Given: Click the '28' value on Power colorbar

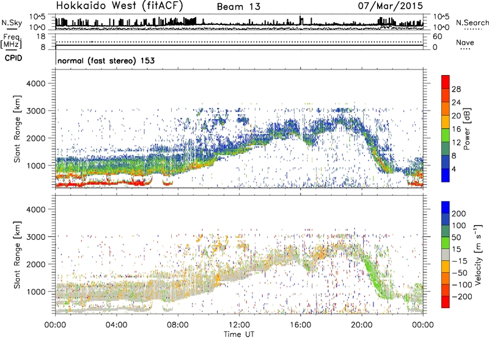Looking at the screenshot, I should coord(456,89).
